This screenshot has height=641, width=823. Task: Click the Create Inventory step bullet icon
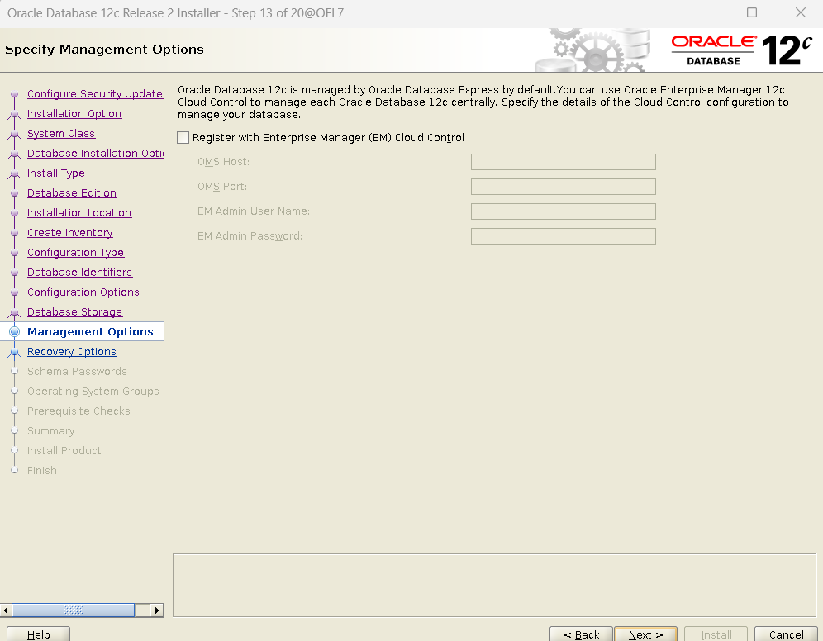[15, 233]
